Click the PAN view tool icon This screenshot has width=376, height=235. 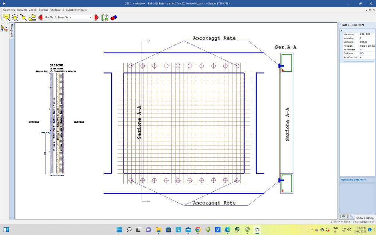click(32, 17)
